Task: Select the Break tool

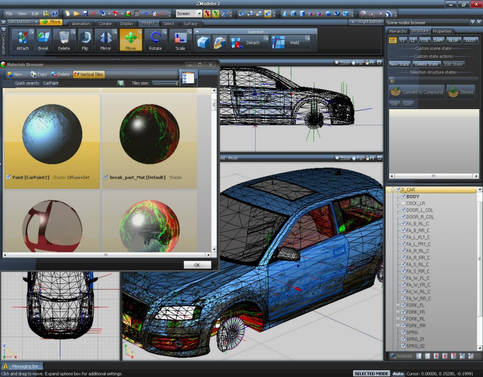Action: pyautogui.click(x=43, y=40)
